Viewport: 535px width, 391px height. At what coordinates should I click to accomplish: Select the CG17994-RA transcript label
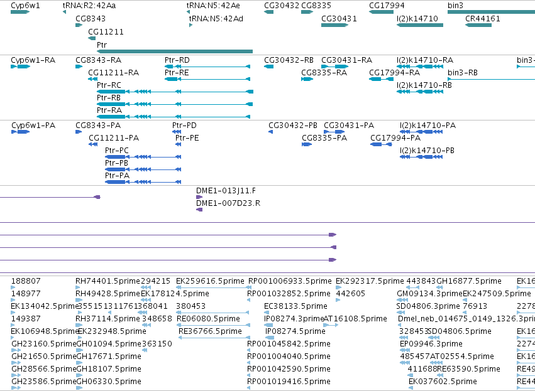pyautogui.click(x=394, y=73)
